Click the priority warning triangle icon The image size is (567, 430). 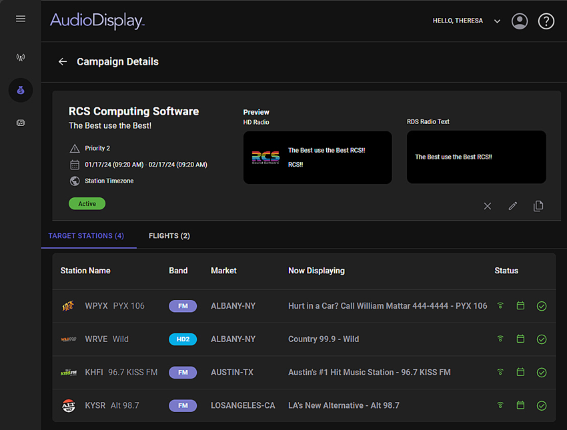(75, 149)
